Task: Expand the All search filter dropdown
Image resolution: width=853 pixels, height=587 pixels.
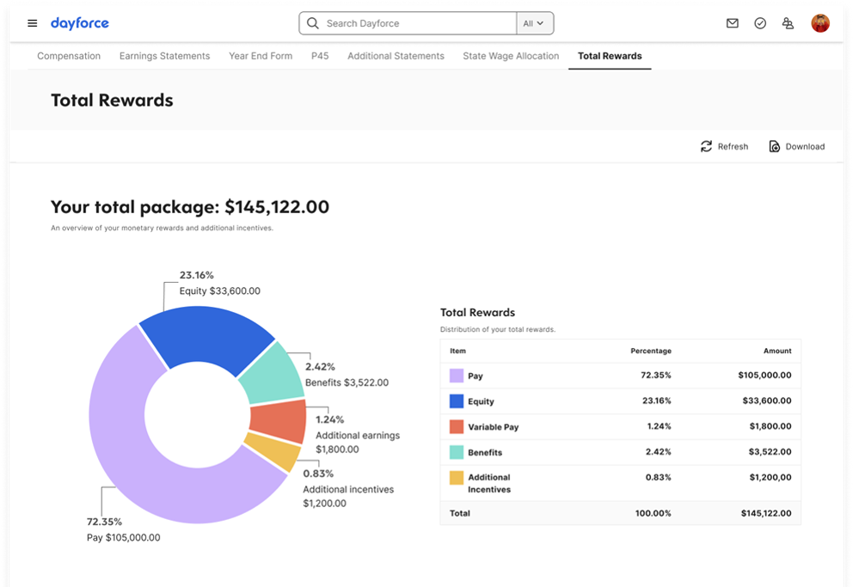Action: (534, 23)
